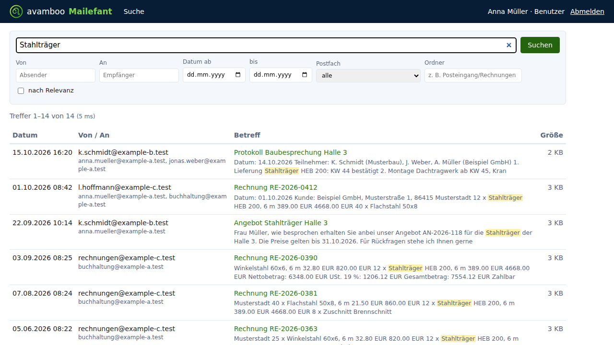Click the date 05.06.2026 08:22
614x345 pixels.
point(42,329)
